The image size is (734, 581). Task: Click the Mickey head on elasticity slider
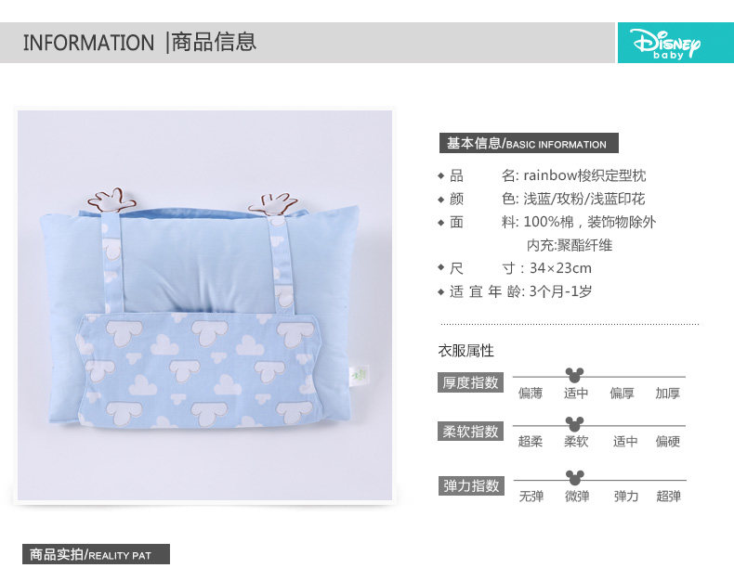(x=575, y=478)
